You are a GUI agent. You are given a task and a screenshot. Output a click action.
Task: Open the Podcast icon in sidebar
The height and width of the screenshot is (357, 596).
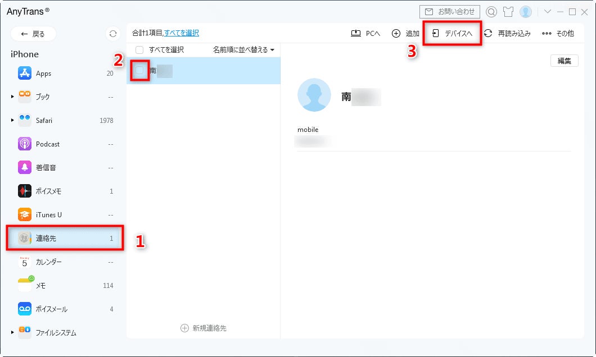(x=24, y=144)
